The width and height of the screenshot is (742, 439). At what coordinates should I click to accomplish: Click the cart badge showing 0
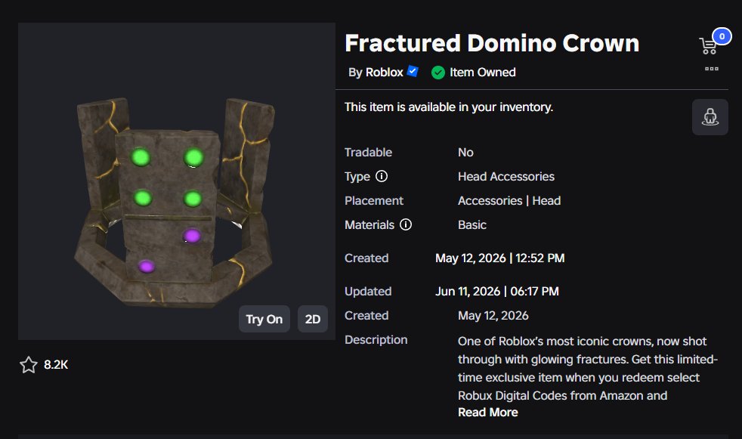(x=722, y=36)
